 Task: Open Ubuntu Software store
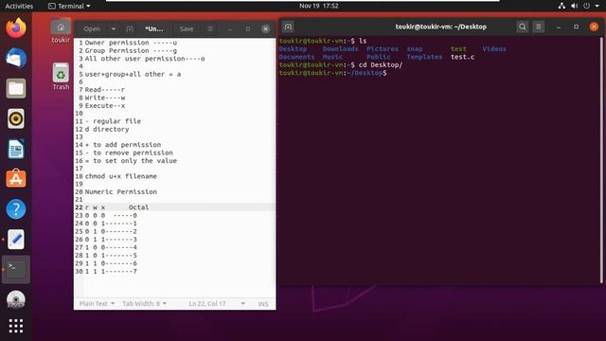point(16,179)
